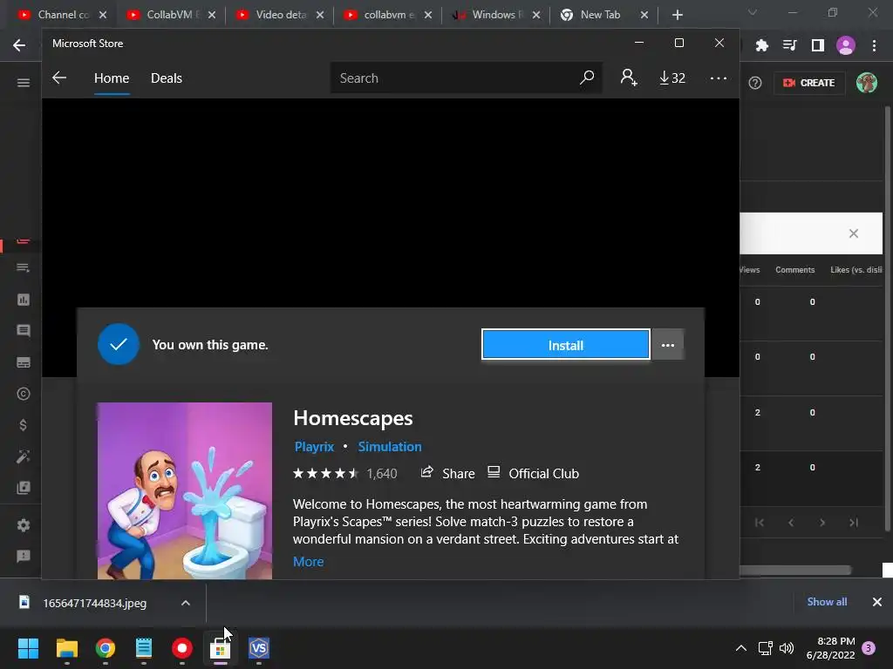Install the Homescapes game
Image resolution: width=893 pixels, height=669 pixels.
tap(565, 345)
